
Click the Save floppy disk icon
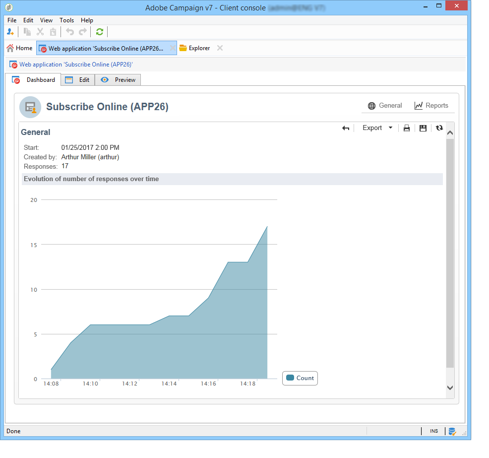click(423, 128)
